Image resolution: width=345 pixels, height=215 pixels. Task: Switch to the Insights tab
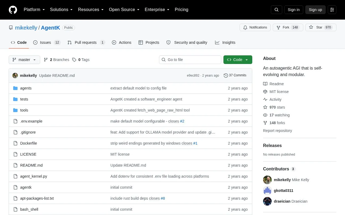coord(225,42)
